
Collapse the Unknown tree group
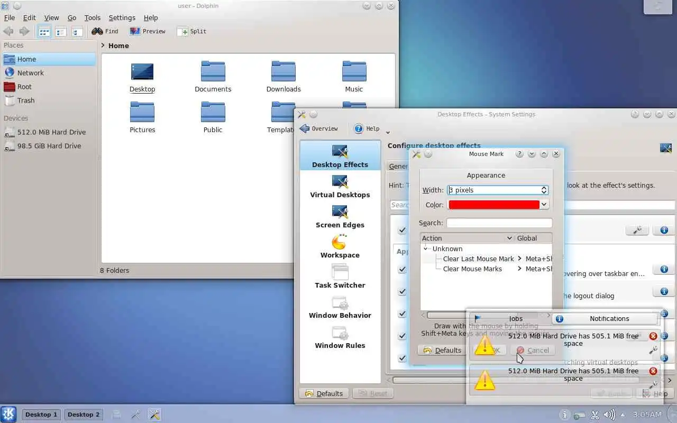(x=426, y=249)
